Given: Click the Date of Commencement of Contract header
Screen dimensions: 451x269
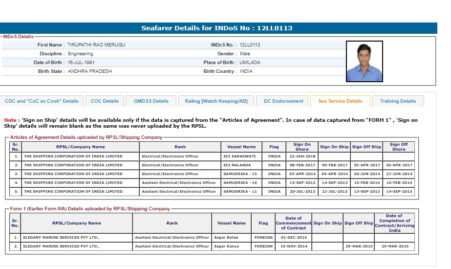Looking at the screenshot, I should [x=293, y=223].
